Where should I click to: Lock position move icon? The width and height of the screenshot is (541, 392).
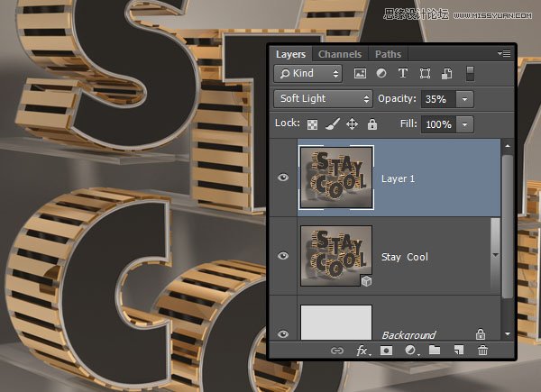click(352, 124)
